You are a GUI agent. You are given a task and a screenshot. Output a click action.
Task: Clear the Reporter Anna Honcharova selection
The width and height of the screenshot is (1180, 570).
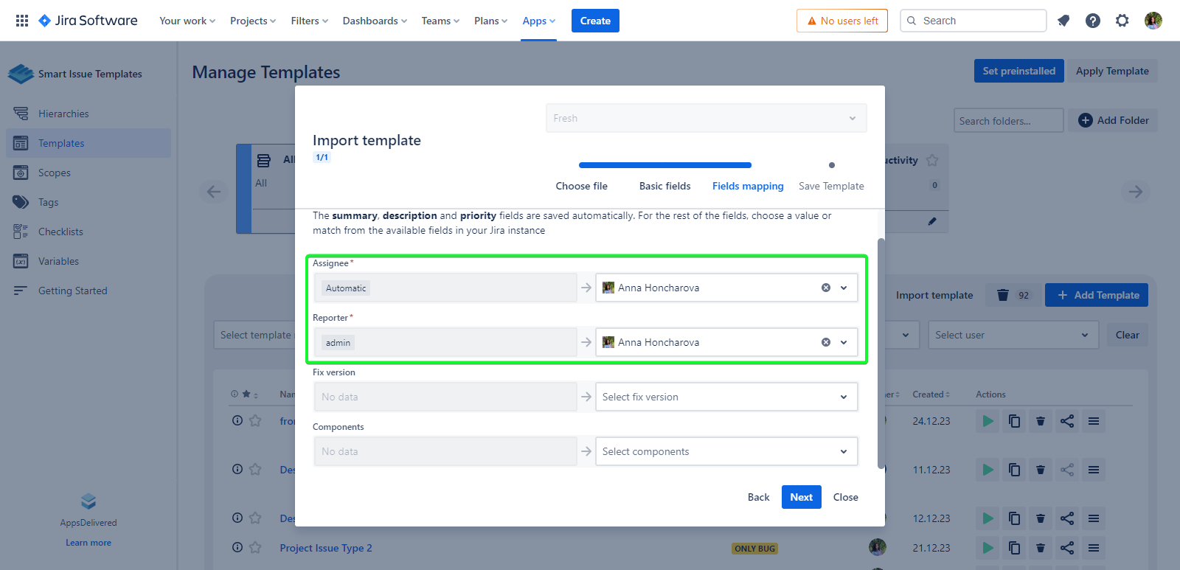[826, 342]
